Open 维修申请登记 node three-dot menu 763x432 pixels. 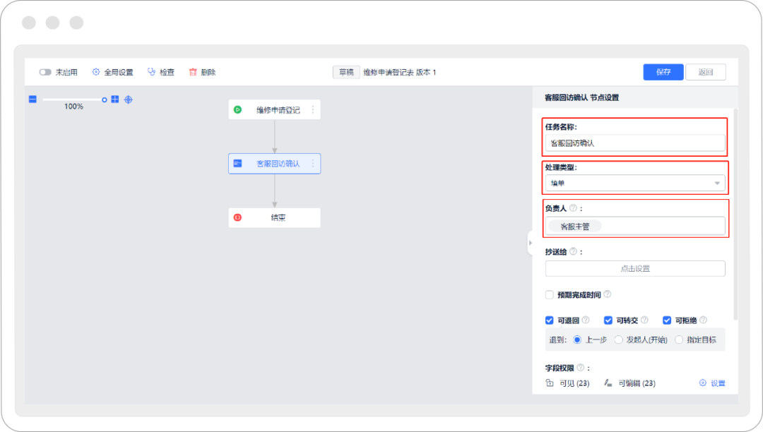313,109
